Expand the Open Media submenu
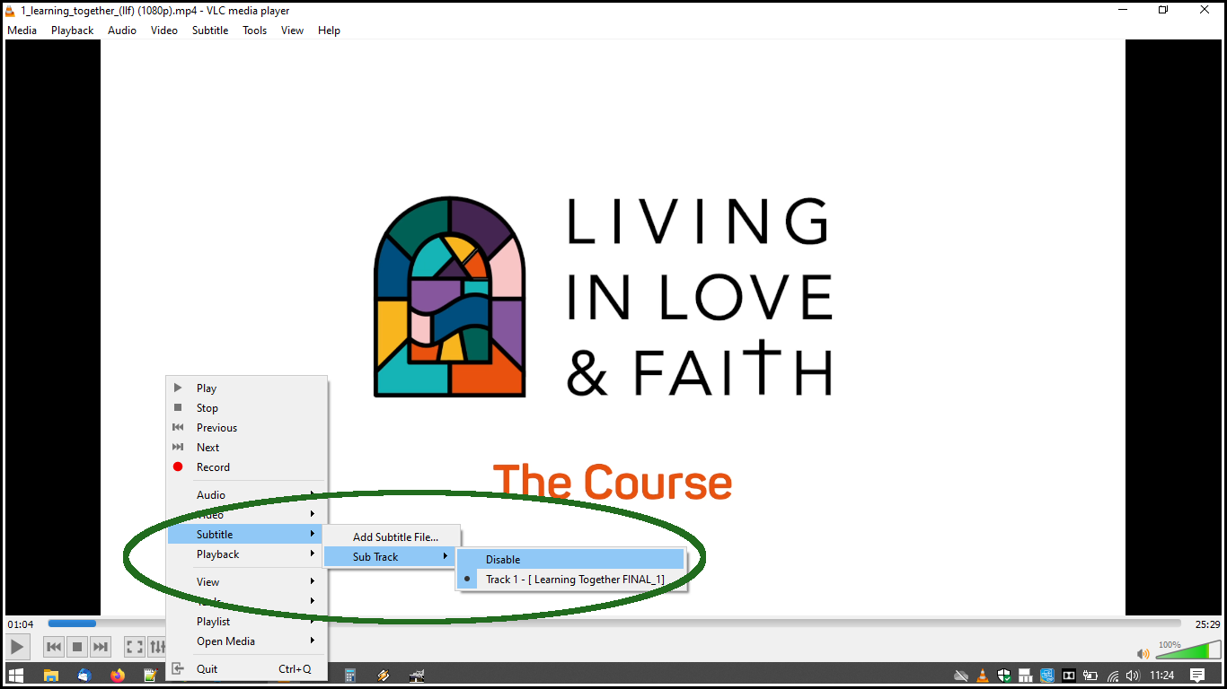 pyautogui.click(x=247, y=641)
